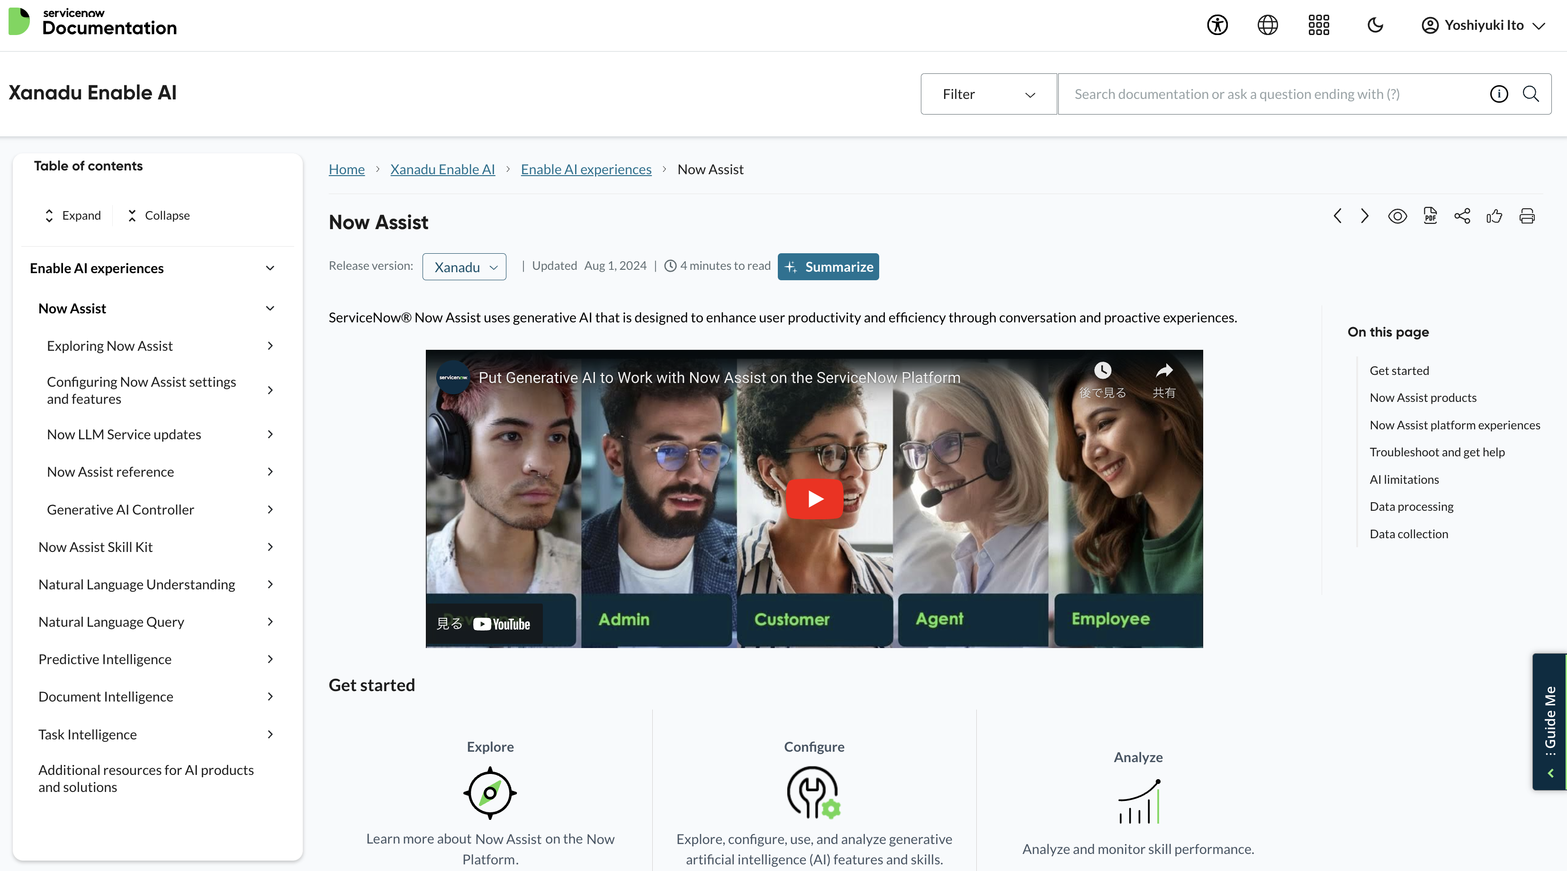The width and height of the screenshot is (1567, 871).
Task: Click the search magnifier icon
Action: (1531, 94)
